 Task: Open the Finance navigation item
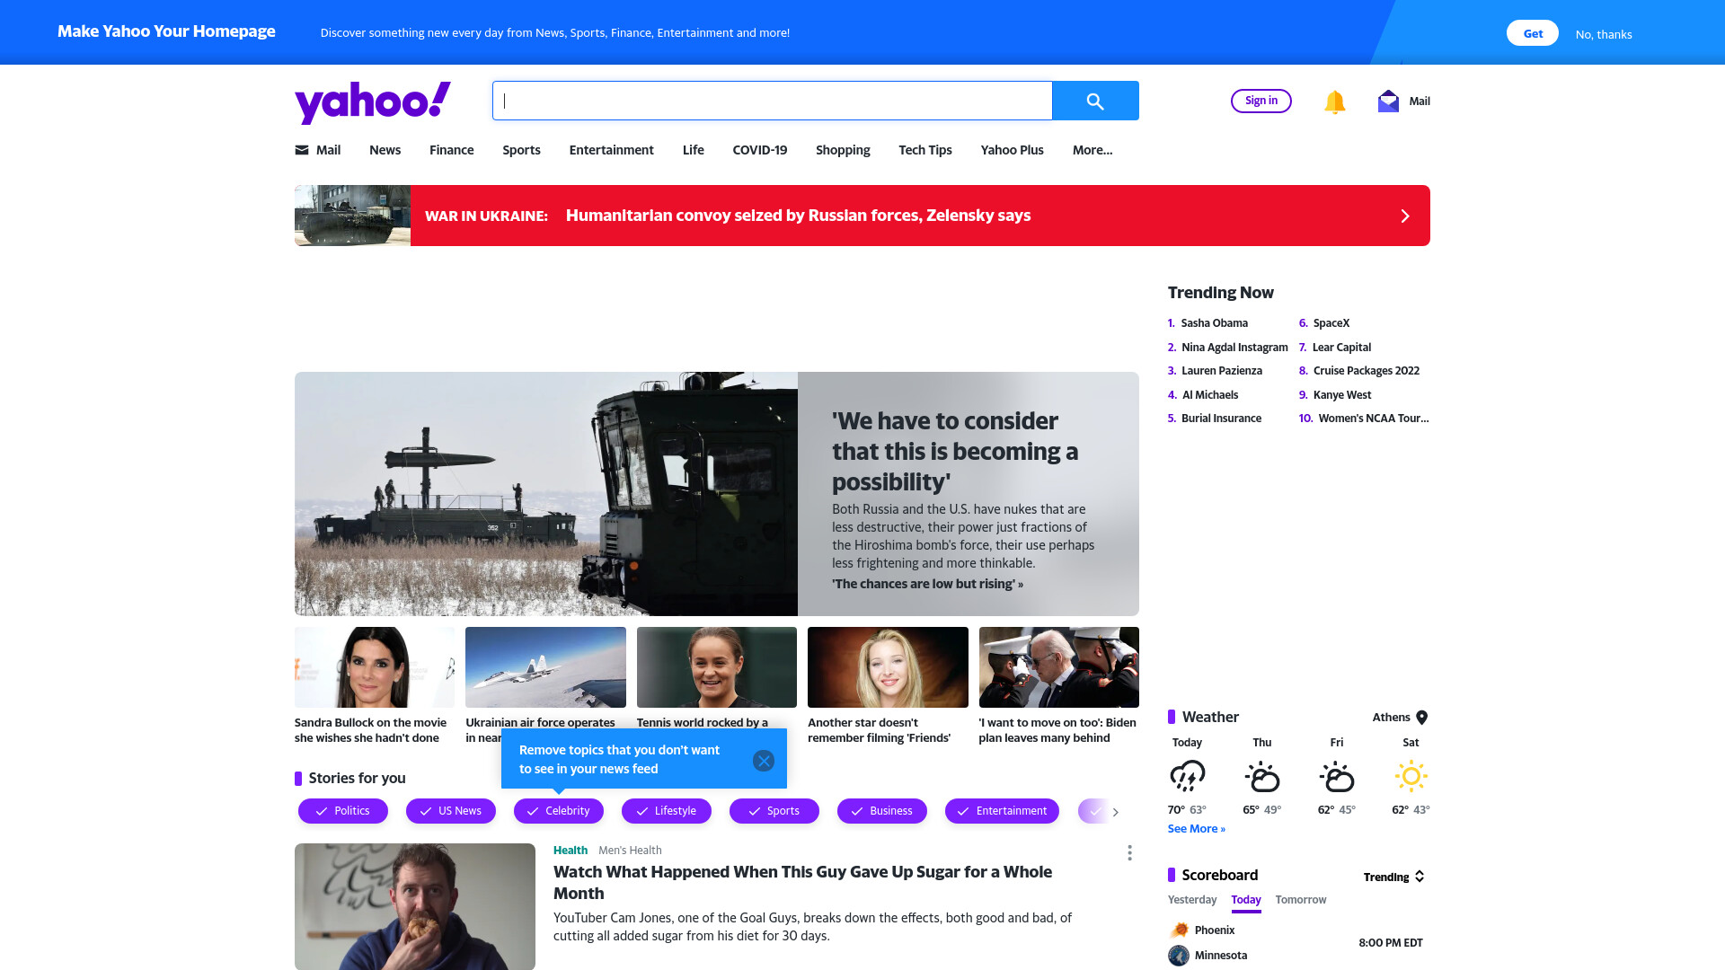pyautogui.click(x=451, y=150)
